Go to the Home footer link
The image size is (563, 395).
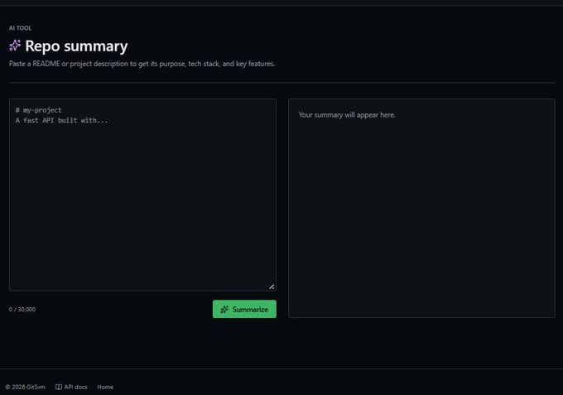point(105,387)
